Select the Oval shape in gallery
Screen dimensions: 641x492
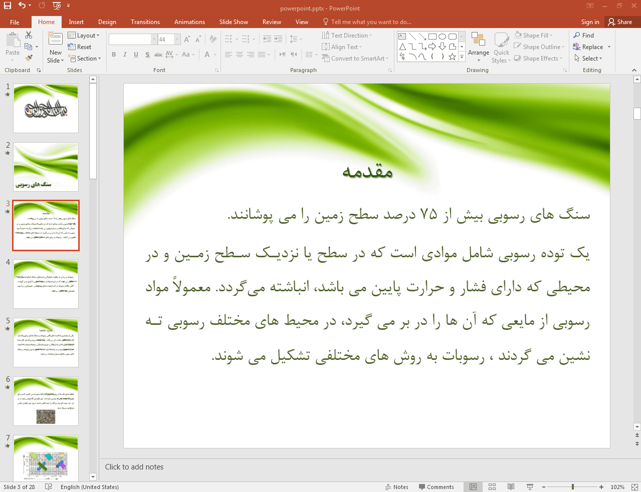point(442,37)
